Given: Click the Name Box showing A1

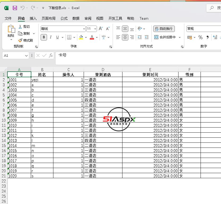Looking at the screenshot, I should [15, 55].
